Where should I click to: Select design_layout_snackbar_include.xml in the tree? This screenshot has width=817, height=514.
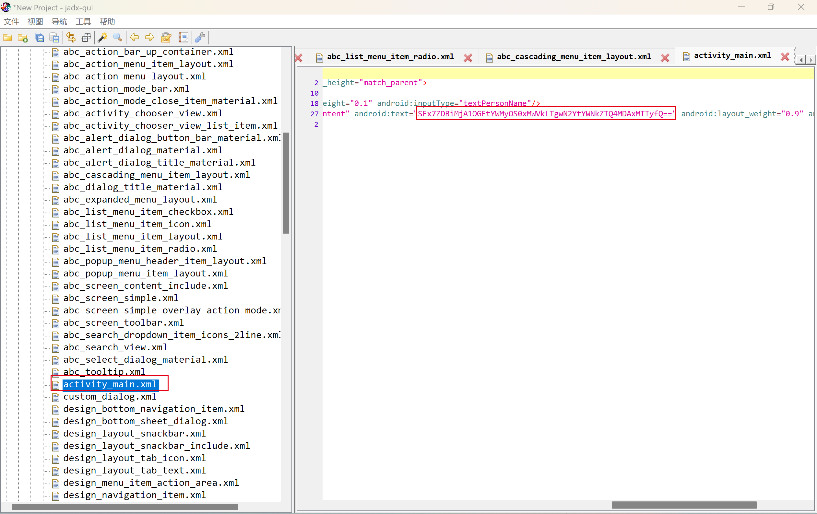click(157, 446)
